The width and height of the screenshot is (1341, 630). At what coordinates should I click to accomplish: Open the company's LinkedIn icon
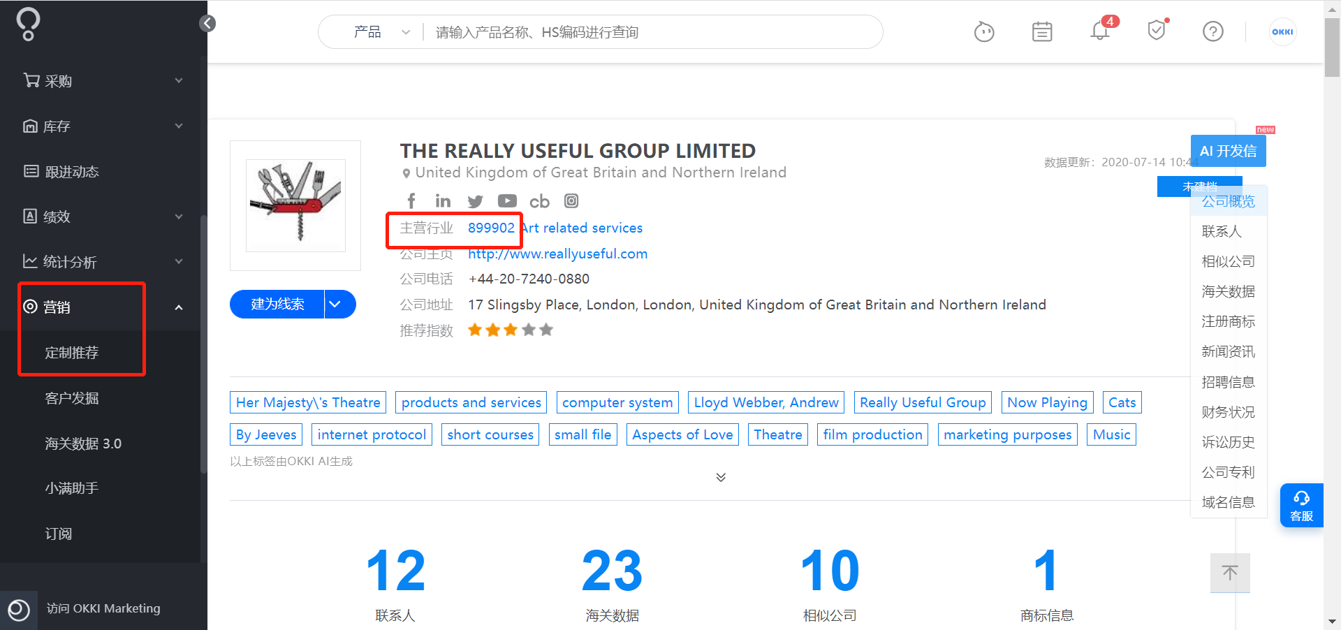pos(443,201)
